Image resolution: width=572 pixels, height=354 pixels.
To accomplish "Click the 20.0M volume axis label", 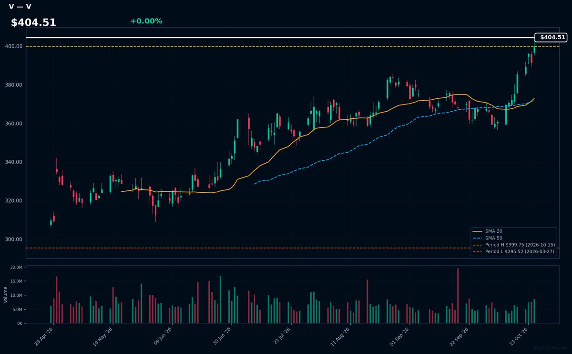I will tap(17, 267).
